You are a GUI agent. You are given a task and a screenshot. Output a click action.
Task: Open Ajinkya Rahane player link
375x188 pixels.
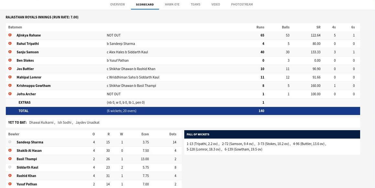pos(29,35)
